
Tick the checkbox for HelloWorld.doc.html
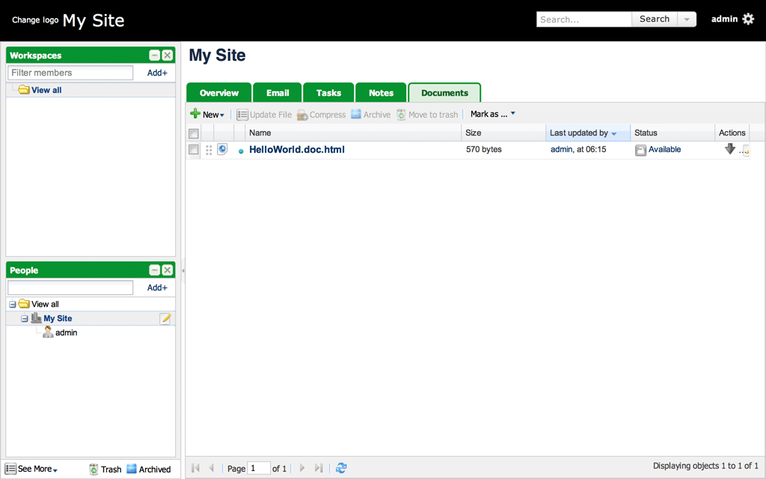(x=194, y=150)
